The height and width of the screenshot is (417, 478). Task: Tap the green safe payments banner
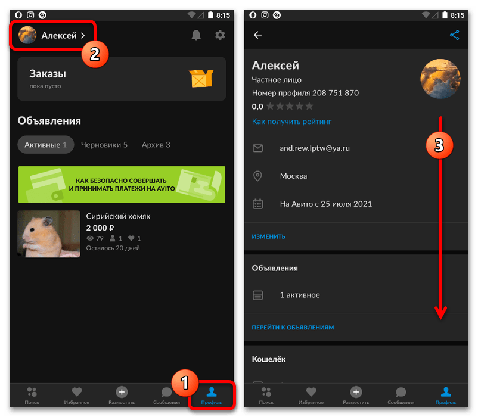[x=122, y=185]
